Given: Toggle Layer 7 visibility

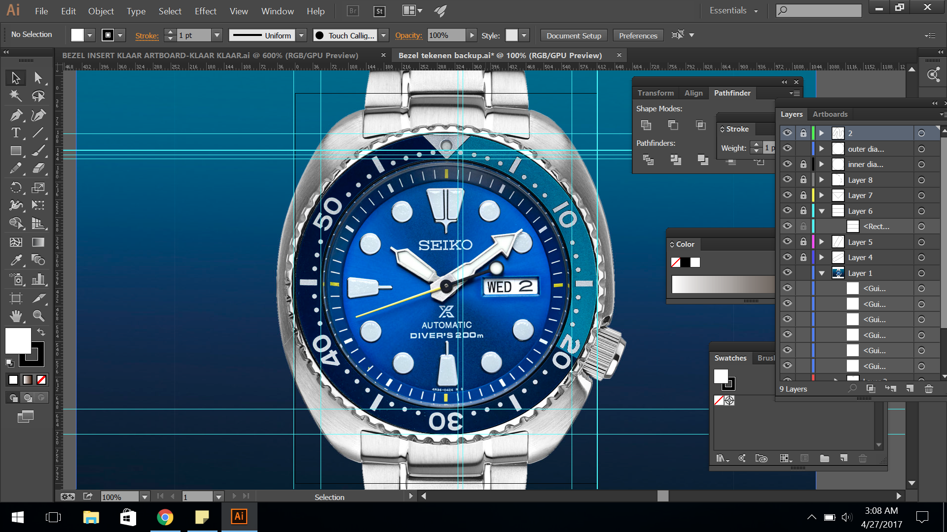Looking at the screenshot, I should click(787, 195).
